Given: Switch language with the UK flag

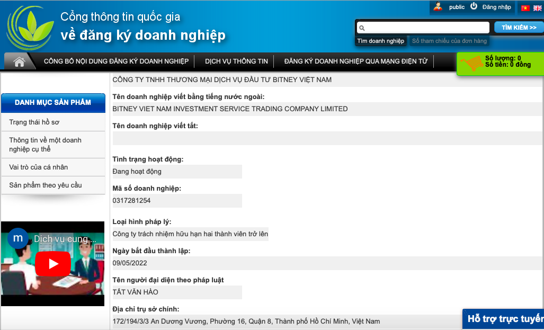Looking at the screenshot, I should (537, 8).
